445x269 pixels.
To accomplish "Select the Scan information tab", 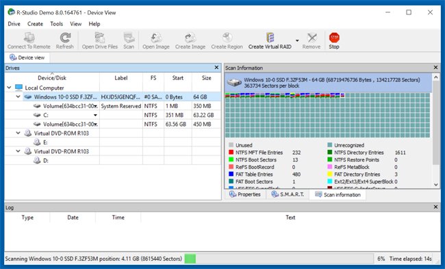I will 338,194.
